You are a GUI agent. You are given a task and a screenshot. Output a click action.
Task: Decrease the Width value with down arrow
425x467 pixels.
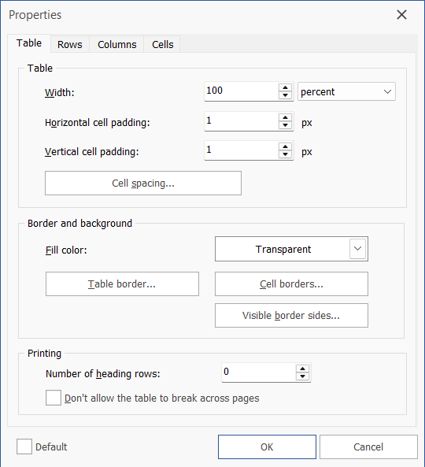285,95
